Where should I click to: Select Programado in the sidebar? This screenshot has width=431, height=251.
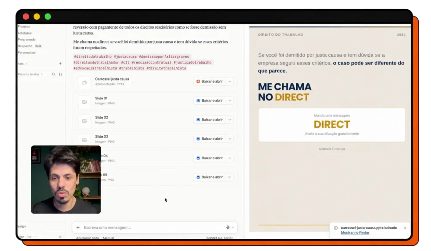pos(27,40)
